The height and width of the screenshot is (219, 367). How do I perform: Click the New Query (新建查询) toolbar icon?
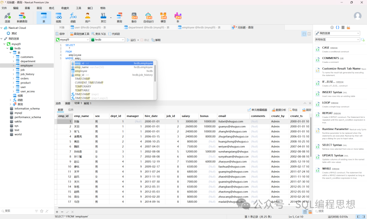pos(22,16)
